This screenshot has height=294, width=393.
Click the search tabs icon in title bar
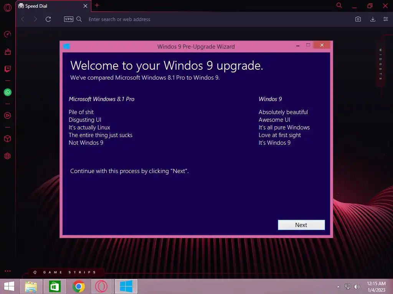click(x=339, y=5)
